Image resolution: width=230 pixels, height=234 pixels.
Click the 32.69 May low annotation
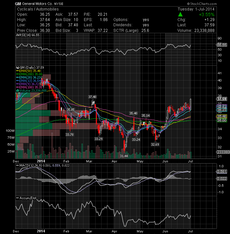pos(155,145)
